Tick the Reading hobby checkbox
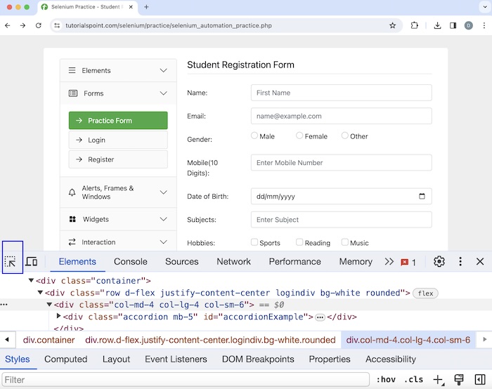This screenshot has width=492, height=389. coord(299,242)
